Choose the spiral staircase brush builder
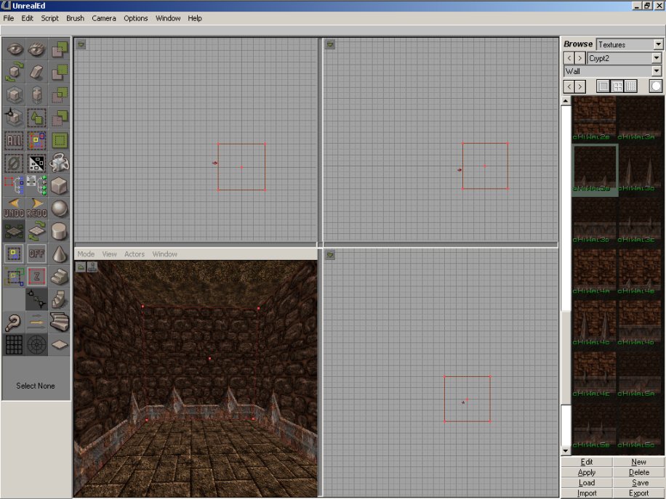Viewport: 666px width, 499px height. (59, 299)
